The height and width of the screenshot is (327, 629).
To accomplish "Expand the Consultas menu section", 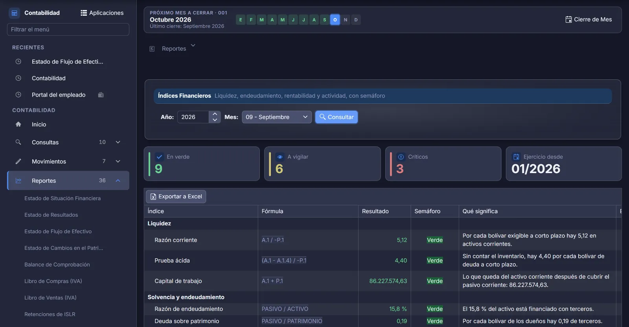I will 68,142.
